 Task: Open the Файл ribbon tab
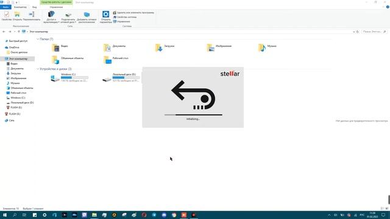5,7
